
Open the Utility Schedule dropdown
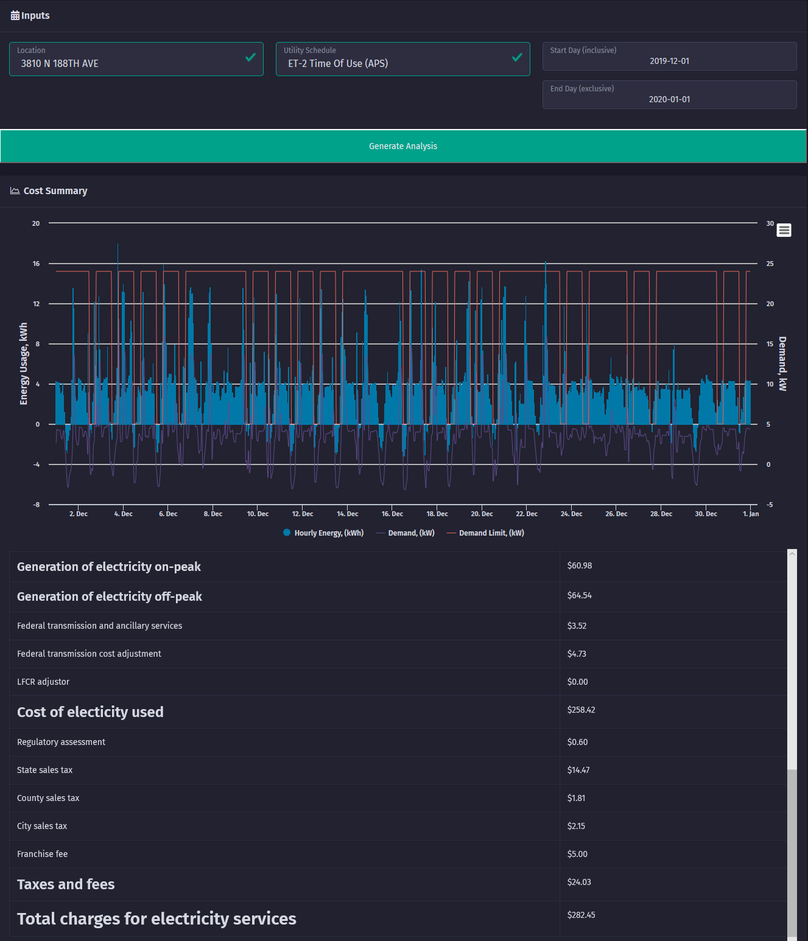[x=403, y=59]
